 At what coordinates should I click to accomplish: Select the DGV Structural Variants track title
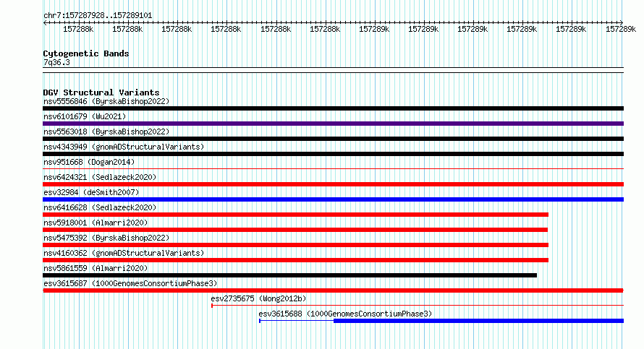tap(101, 92)
